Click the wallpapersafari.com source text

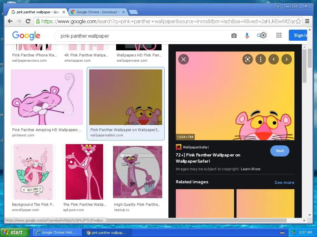(106, 135)
